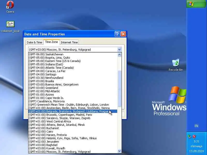Choose Athens, Beirut, Istanbul, Minsk
This screenshot has width=207, height=155.
[x=73, y=125]
